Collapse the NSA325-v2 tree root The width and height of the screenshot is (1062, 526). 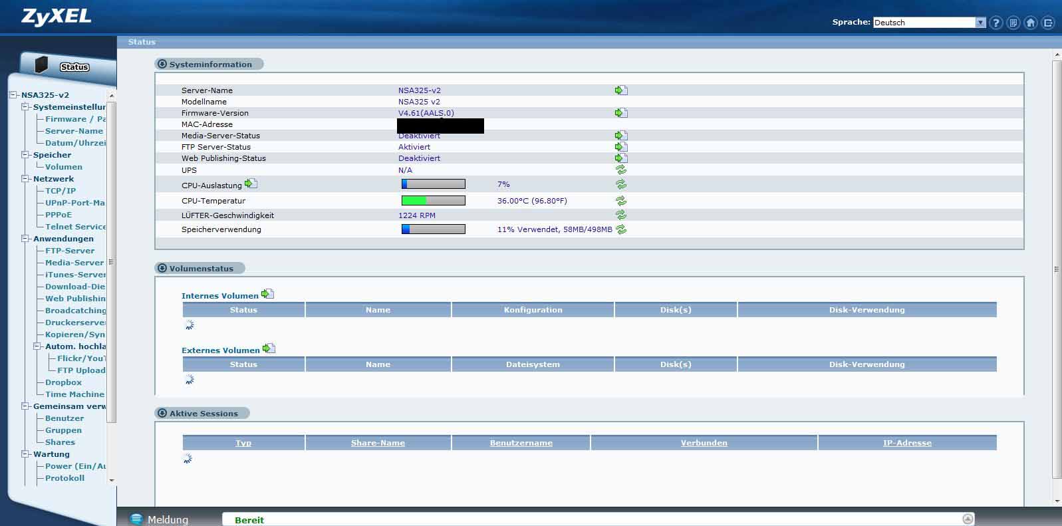(x=13, y=95)
